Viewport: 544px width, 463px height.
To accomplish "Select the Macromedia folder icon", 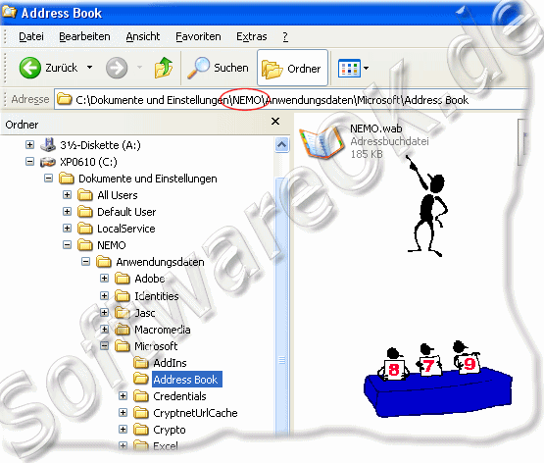I will point(123,329).
